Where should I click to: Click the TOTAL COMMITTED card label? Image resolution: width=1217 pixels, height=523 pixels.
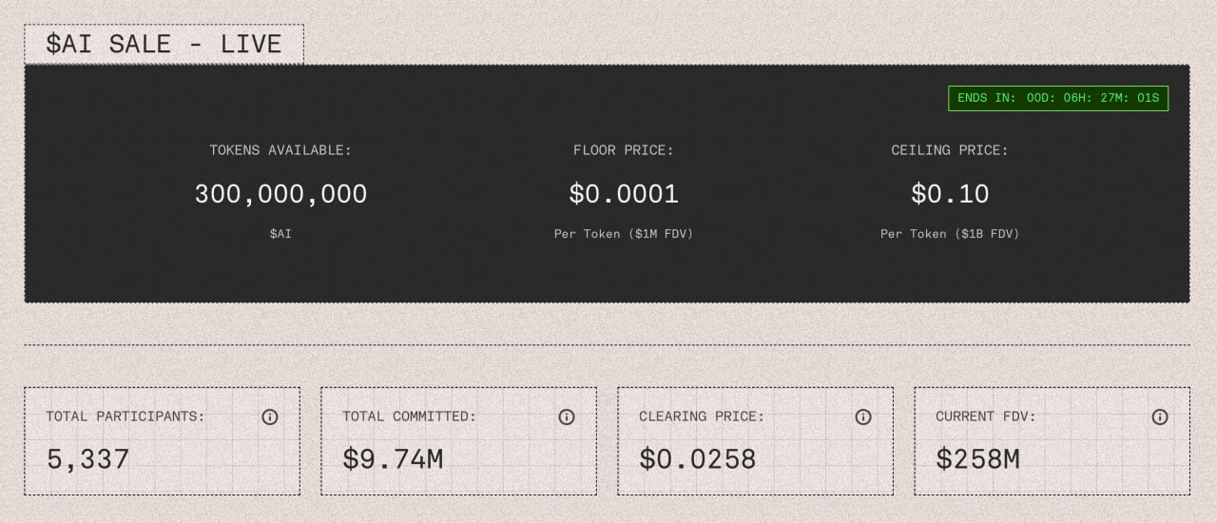pos(409,416)
